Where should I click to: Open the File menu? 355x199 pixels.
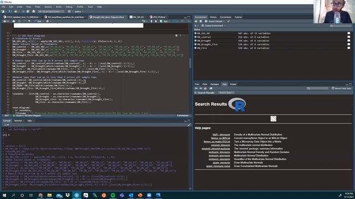3,7
